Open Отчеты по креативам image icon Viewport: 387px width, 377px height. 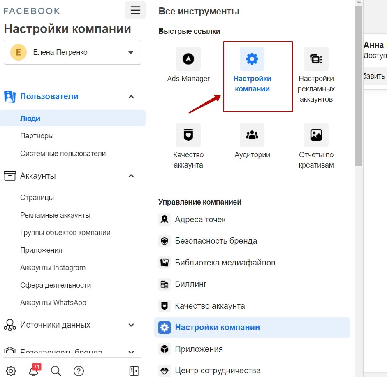pyautogui.click(x=316, y=135)
